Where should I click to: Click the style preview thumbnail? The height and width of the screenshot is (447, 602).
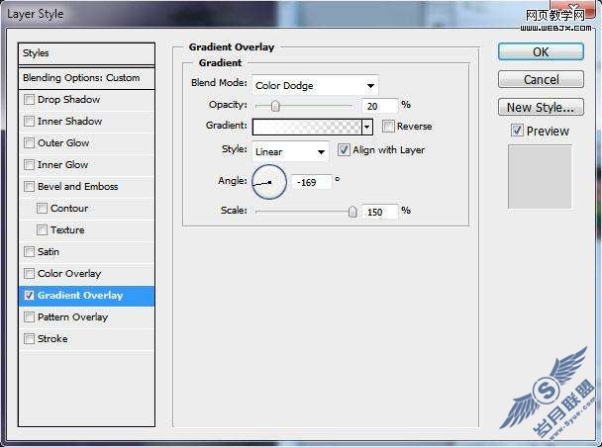(x=541, y=177)
